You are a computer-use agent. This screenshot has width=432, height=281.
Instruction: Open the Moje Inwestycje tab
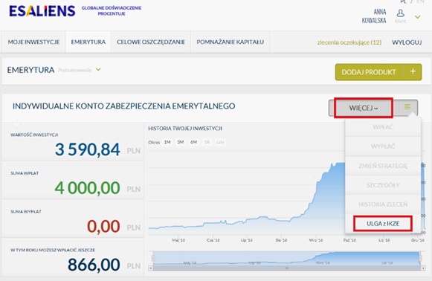(33, 42)
